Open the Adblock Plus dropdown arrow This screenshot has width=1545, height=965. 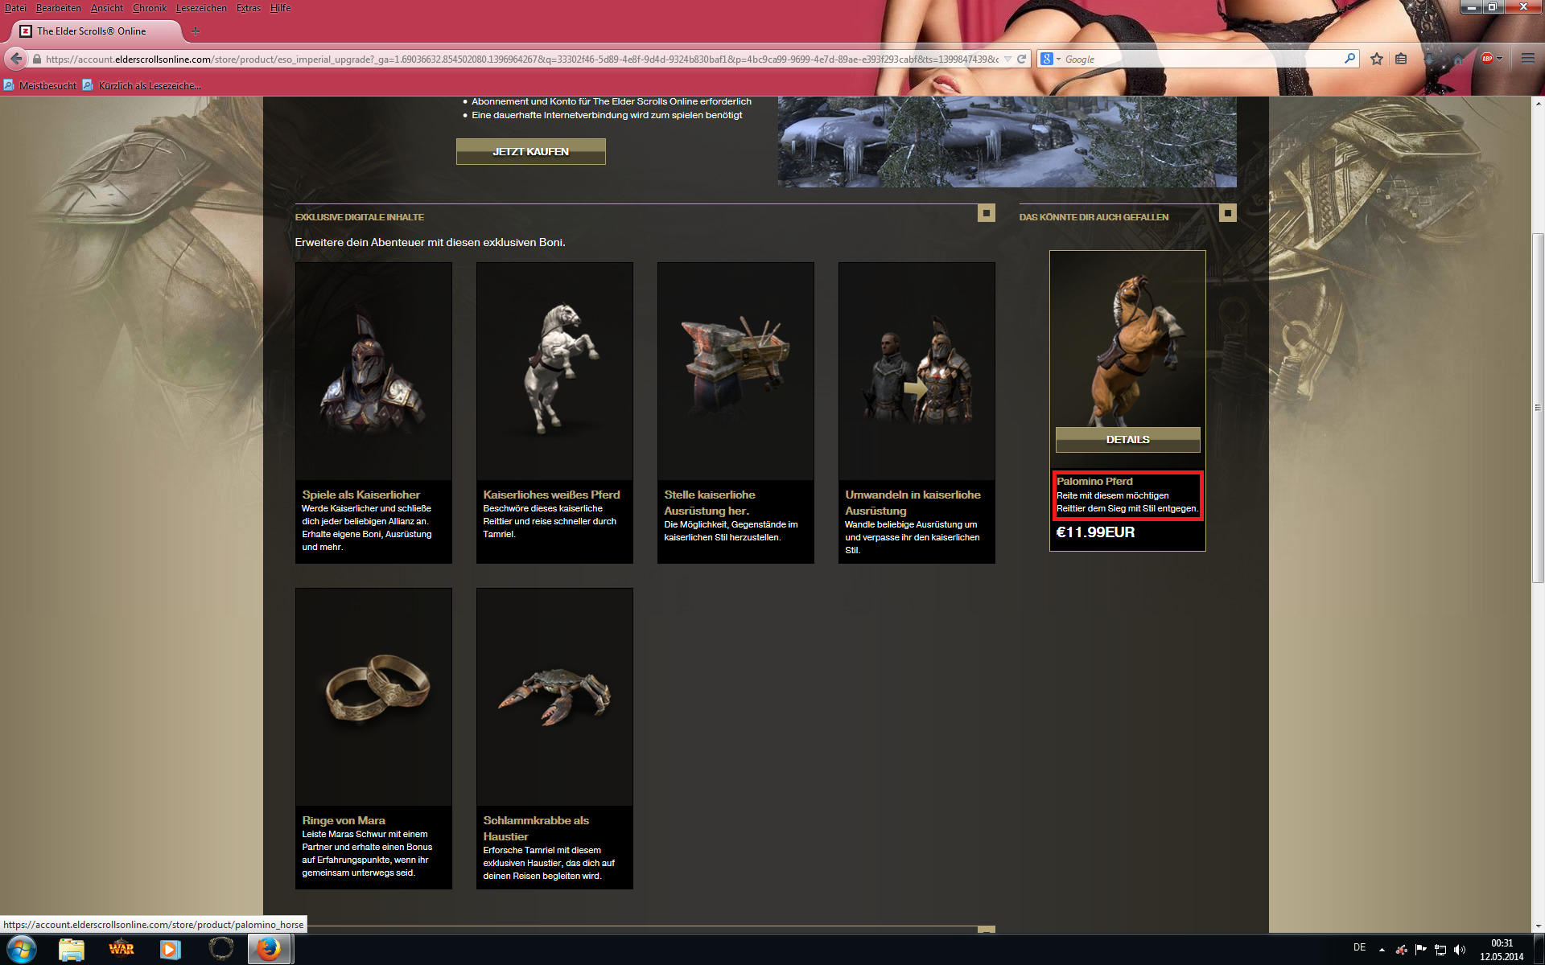click(1500, 59)
